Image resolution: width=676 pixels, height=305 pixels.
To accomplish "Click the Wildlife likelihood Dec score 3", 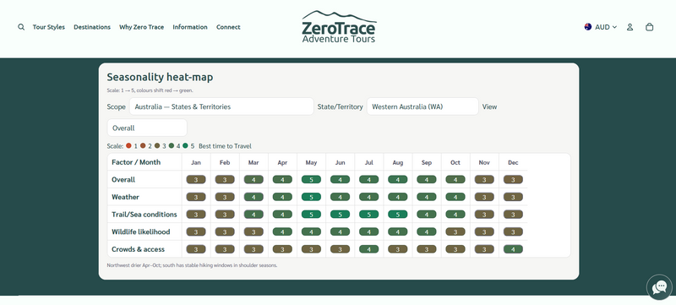I will 513,231.
